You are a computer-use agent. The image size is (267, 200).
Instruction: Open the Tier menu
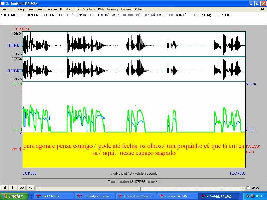point(78,9)
